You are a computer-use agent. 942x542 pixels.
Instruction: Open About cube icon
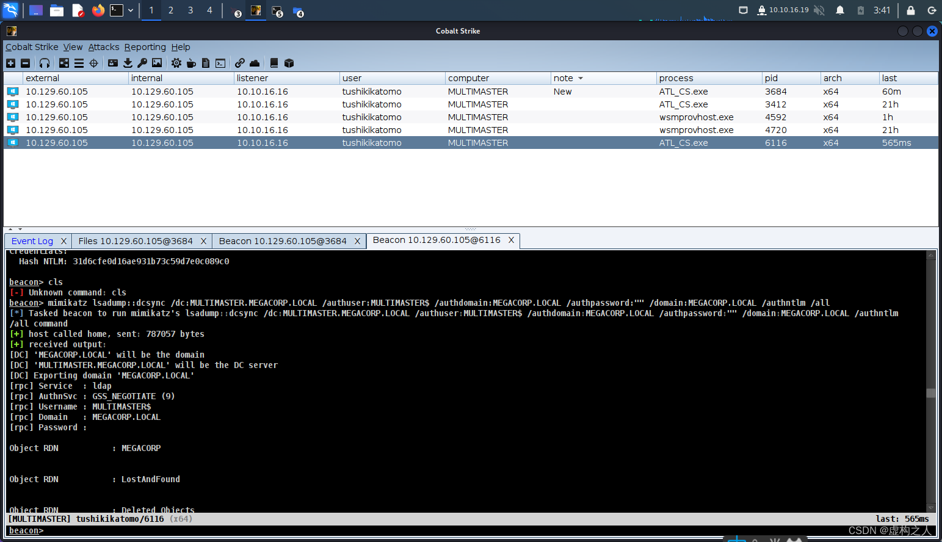289,63
